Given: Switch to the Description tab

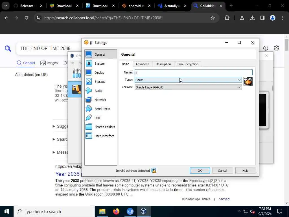Looking at the screenshot, I should coord(163,64).
